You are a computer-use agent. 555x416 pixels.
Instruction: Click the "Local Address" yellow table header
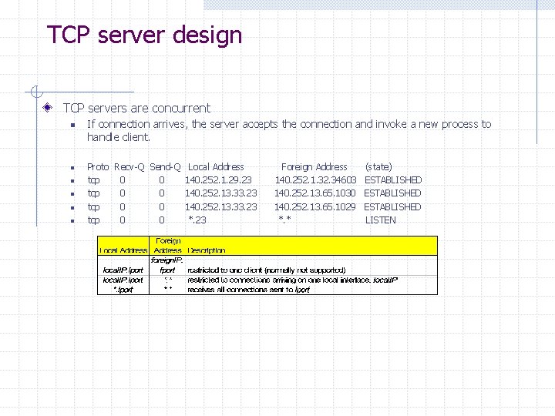(123, 250)
